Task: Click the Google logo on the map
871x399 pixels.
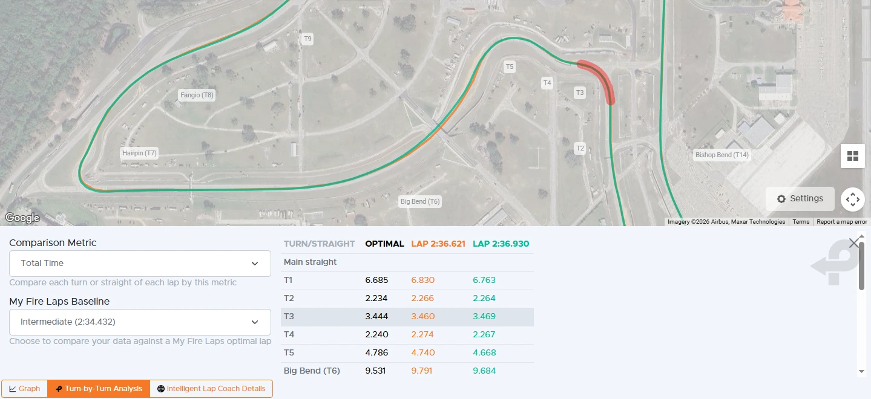Action: 22,217
